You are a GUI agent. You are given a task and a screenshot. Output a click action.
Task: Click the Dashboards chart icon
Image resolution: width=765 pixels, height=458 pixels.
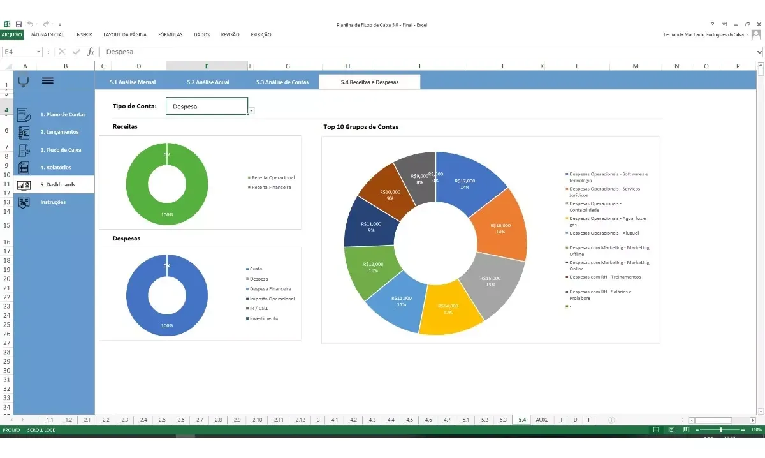[x=24, y=185]
